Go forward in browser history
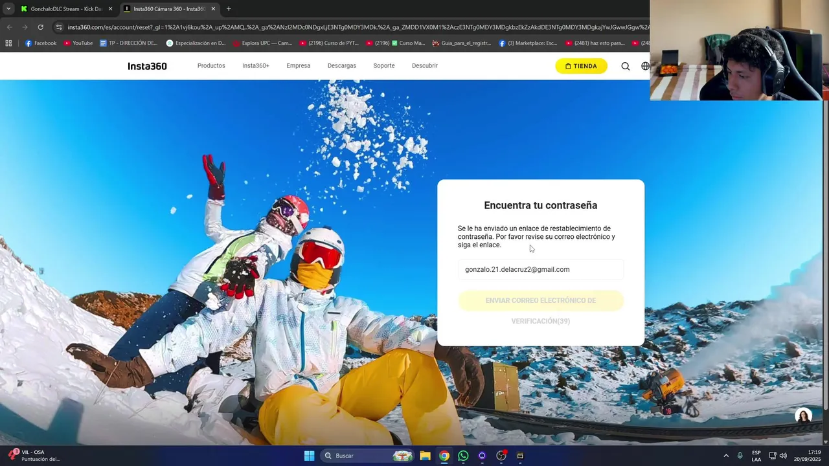This screenshot has width=829, height=466. pos(25,27)
